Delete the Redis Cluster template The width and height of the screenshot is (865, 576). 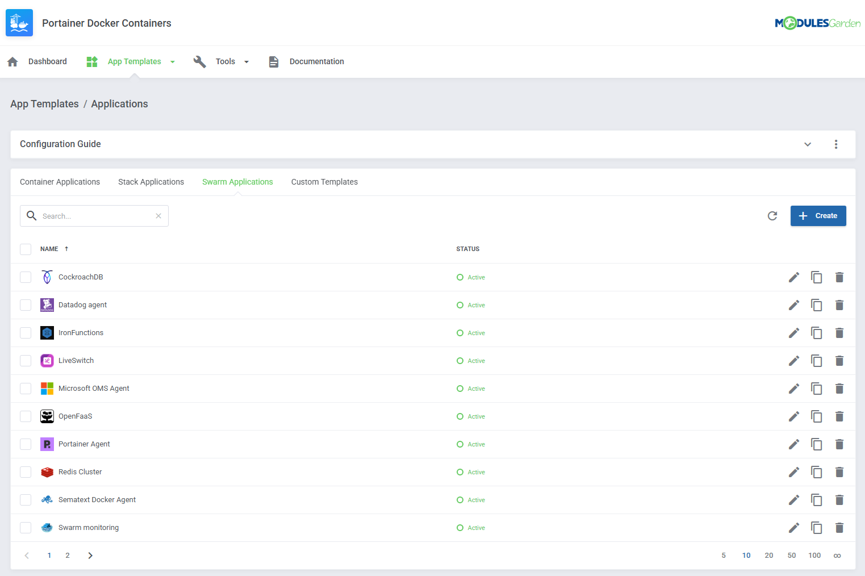tap(839, 472)
